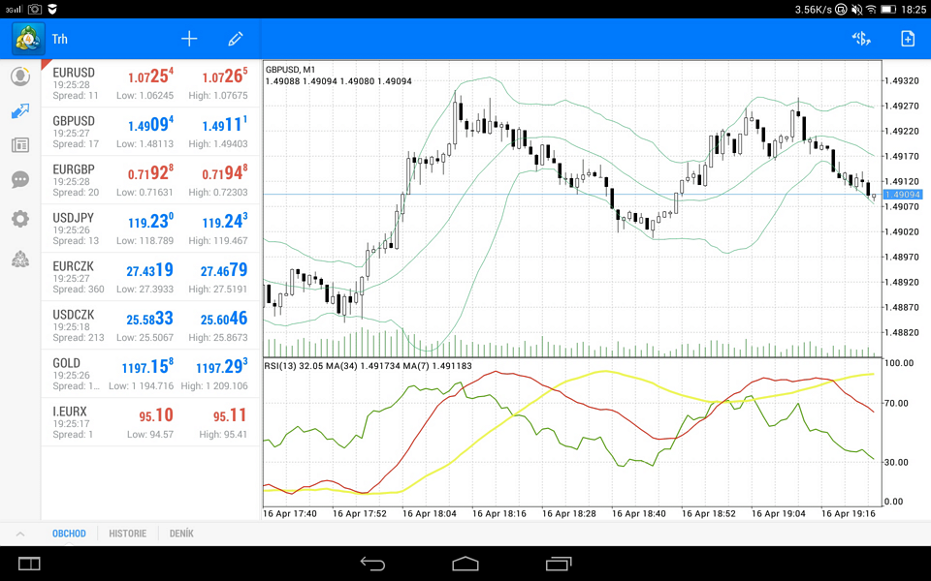Open the settings gear in the sidebar
This screenshot has height=581, width=931.
(x=20, y=220)
